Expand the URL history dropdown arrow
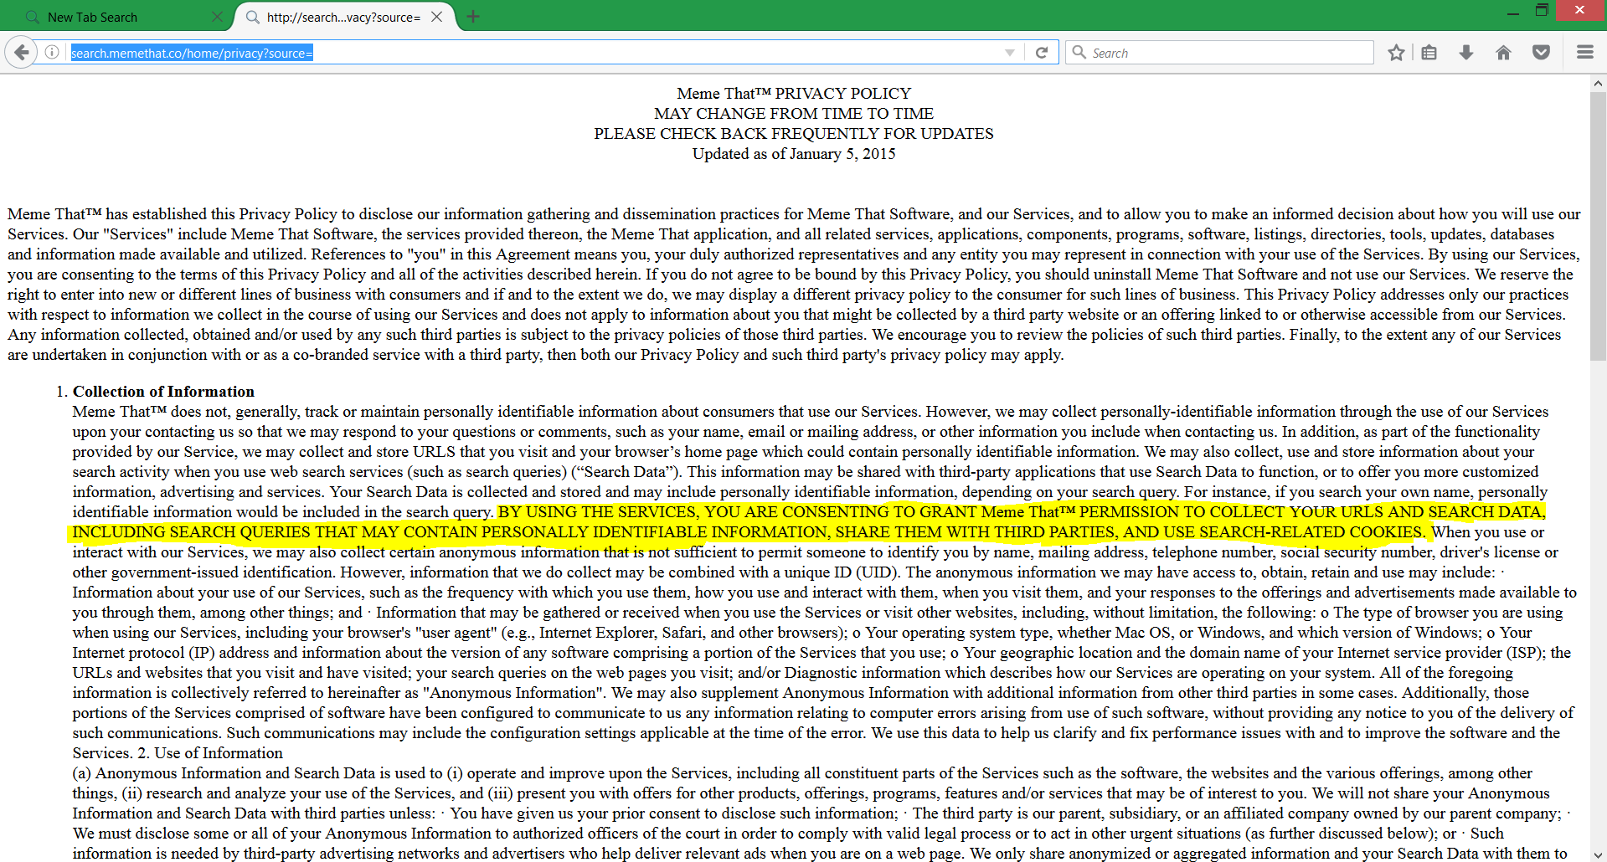 (1010, 53)
